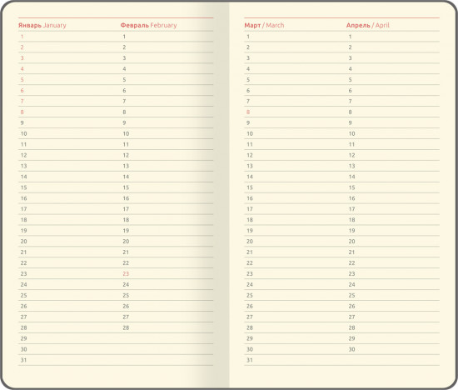458x390 pixels.
Task: Click the Январь January month heading
Action: (x=42, y=25)
